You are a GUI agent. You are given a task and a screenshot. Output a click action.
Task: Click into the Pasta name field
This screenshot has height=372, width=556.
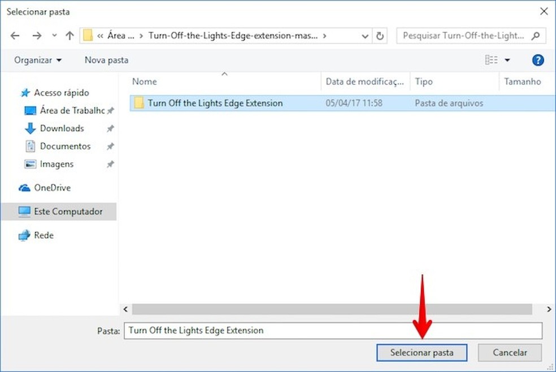click(x=333, y=331)
